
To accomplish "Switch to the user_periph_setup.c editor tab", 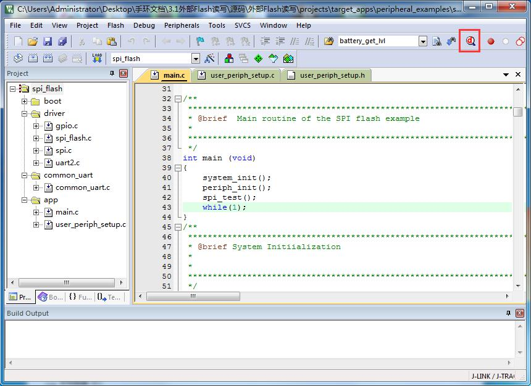I will [x=236, y=75].
